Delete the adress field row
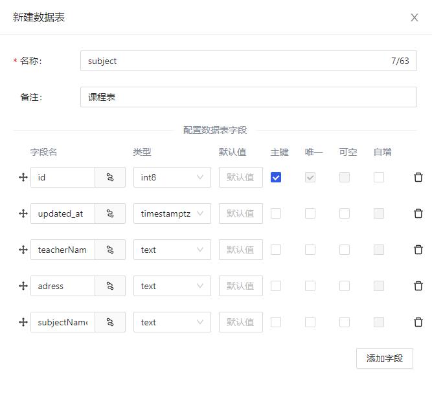The image size is (432, 401). 418,286
